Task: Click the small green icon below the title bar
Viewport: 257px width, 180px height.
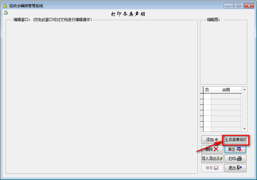Action: click(6, 12)
